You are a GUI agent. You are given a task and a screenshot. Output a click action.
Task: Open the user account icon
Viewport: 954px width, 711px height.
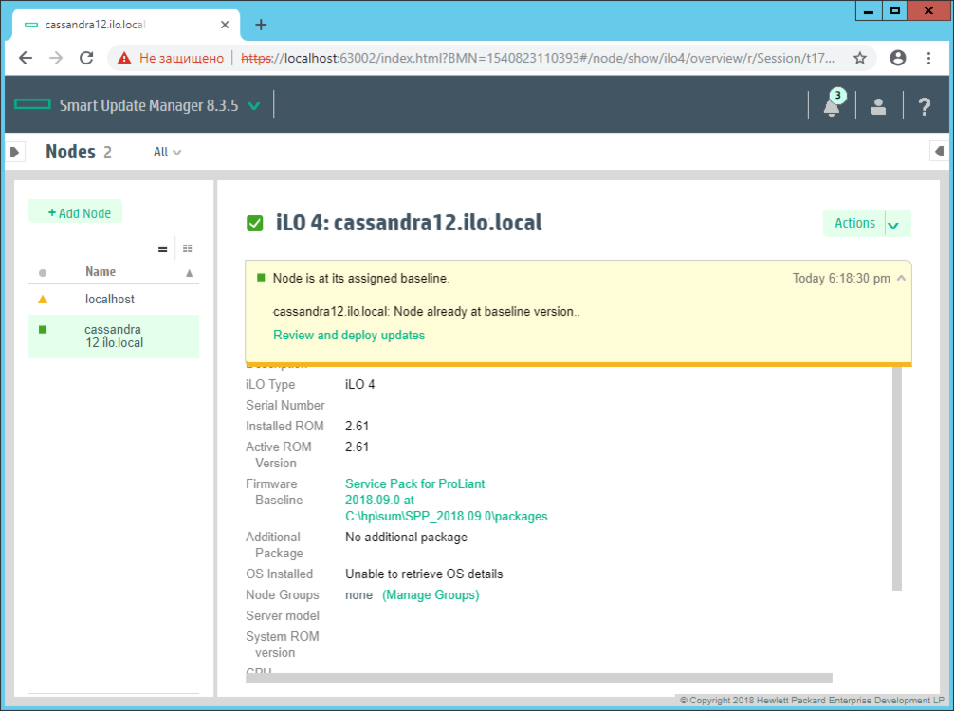pos(877,106)
